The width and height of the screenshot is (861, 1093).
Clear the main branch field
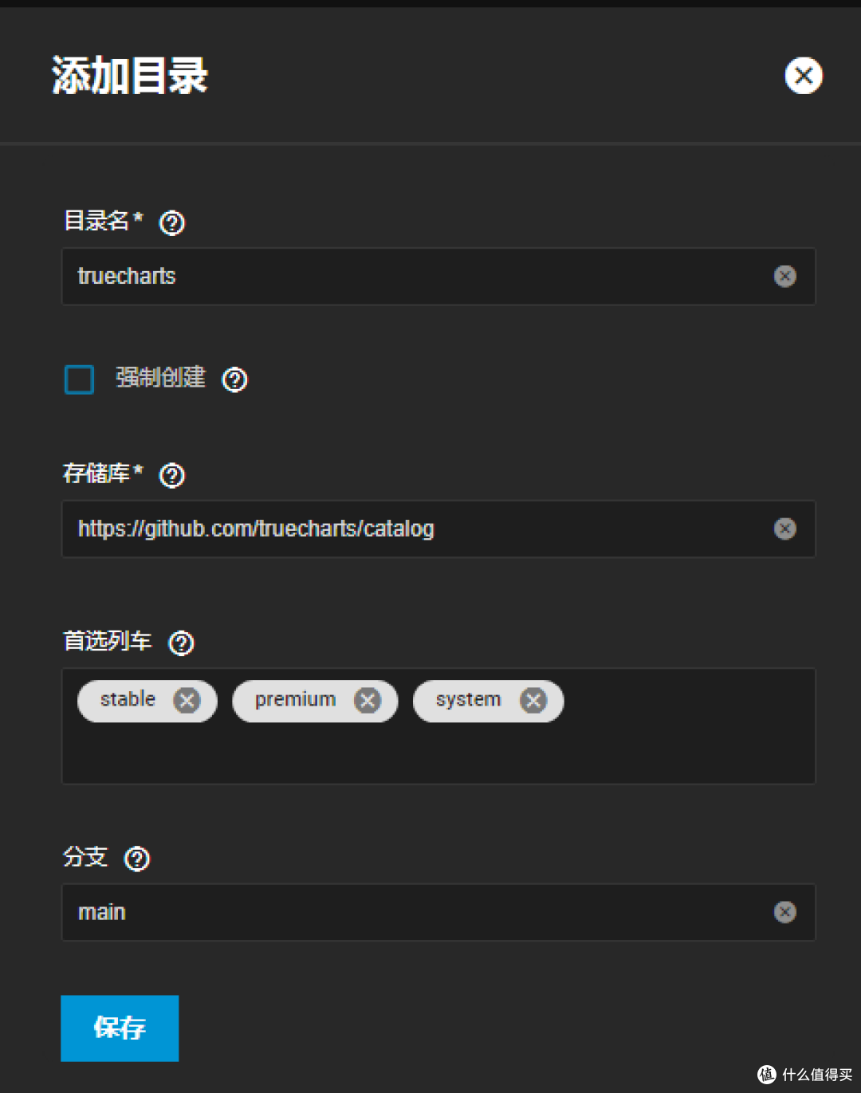(x=784, y=912)
